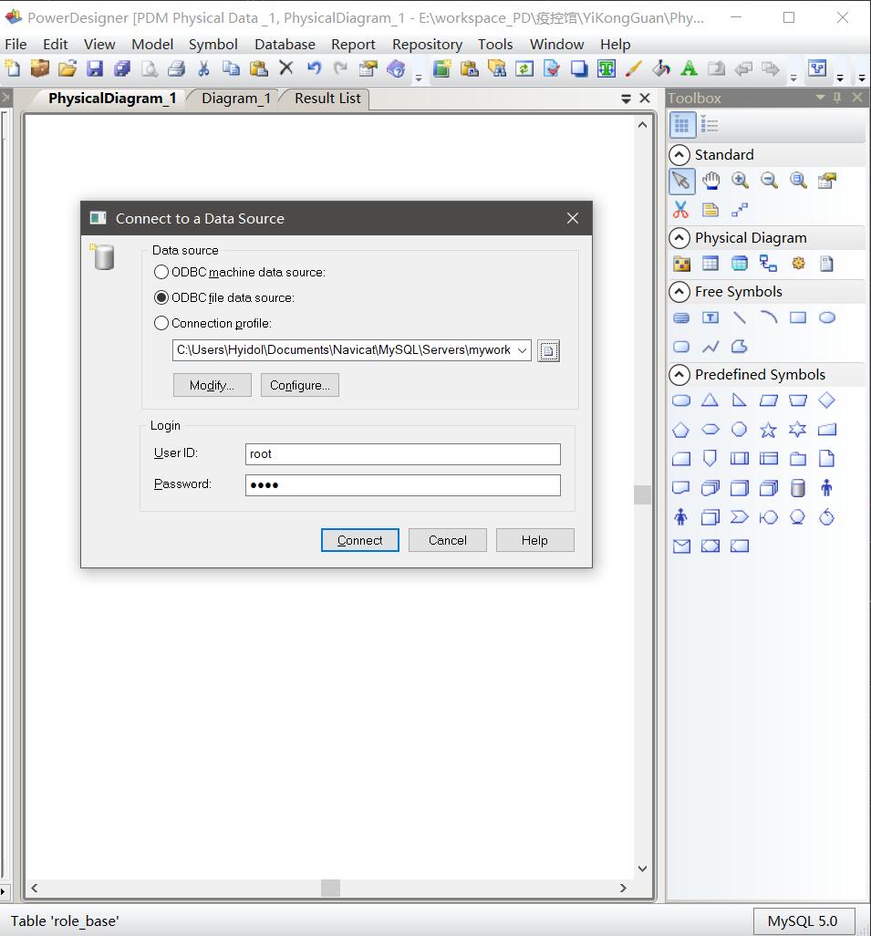
Task: Click the MySQL 5.0 status bar button
Action: coord(803,921)
